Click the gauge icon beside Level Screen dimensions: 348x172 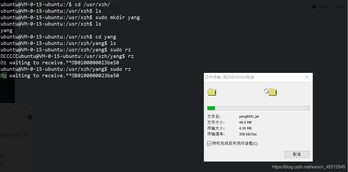point(314,7)
